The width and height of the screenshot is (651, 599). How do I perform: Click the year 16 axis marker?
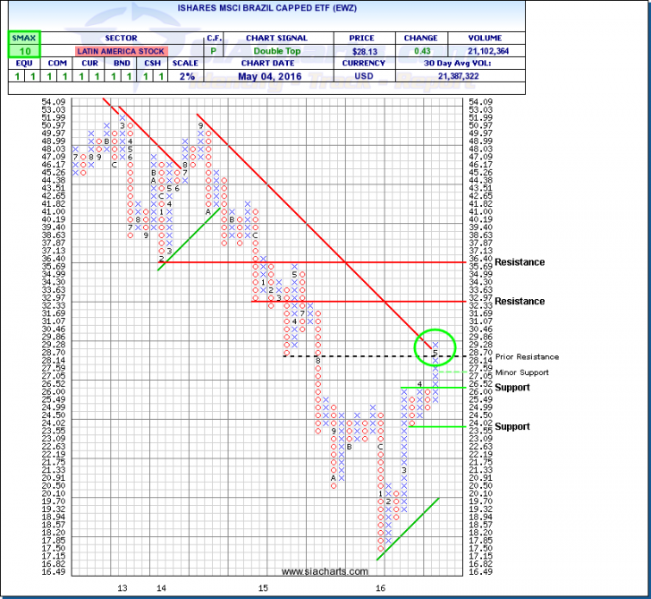tap(380, 588)
